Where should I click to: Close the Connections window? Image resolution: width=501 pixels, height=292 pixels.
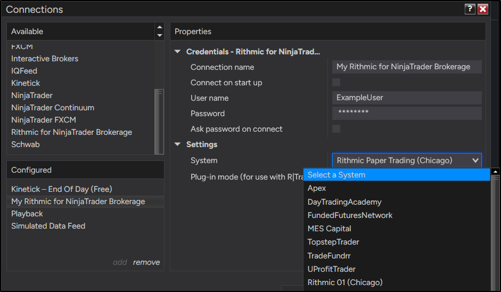[483, 9]
